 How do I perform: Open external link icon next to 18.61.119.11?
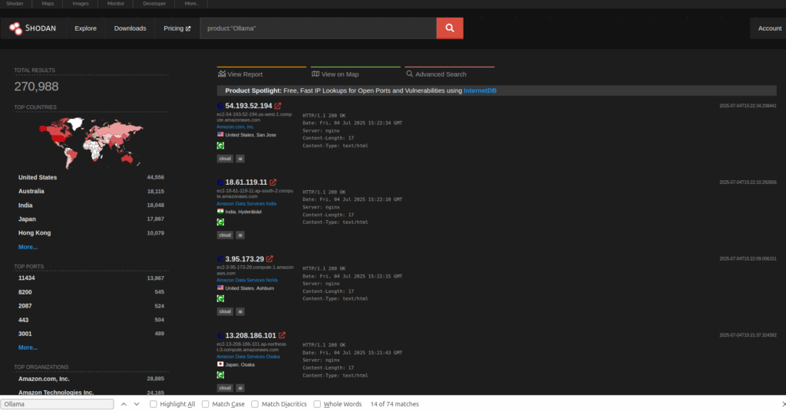(272, 182)
